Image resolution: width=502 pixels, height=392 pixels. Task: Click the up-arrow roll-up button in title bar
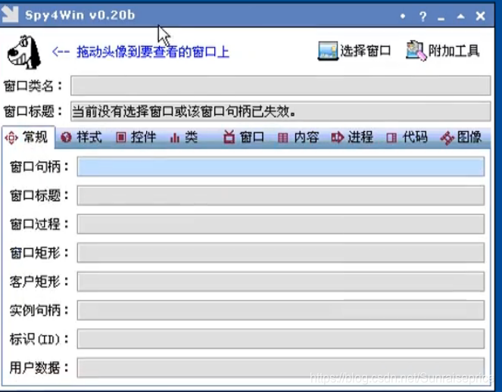(460, 16)
